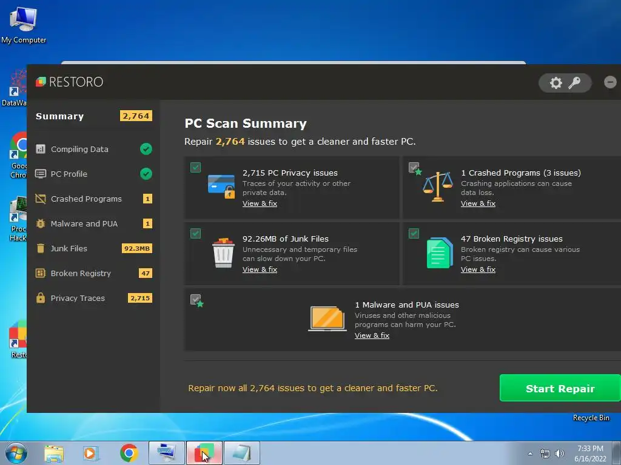This screenshot has width=621, height=465.
Task: Click 'Repair now all 2,764 issues' text
Action: click(313, 388)
